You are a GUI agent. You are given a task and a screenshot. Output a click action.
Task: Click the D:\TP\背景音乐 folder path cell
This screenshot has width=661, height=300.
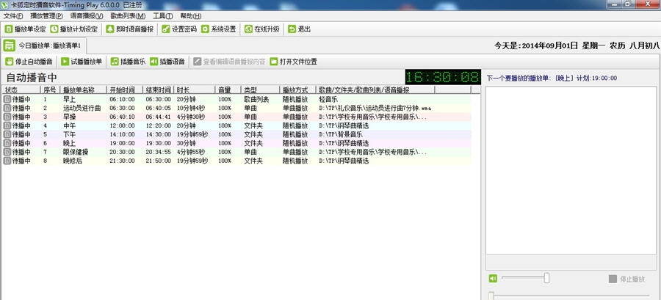point(341,135)
